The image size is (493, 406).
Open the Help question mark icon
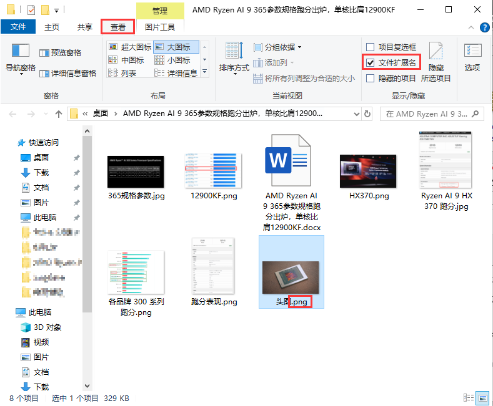[484, 27]
